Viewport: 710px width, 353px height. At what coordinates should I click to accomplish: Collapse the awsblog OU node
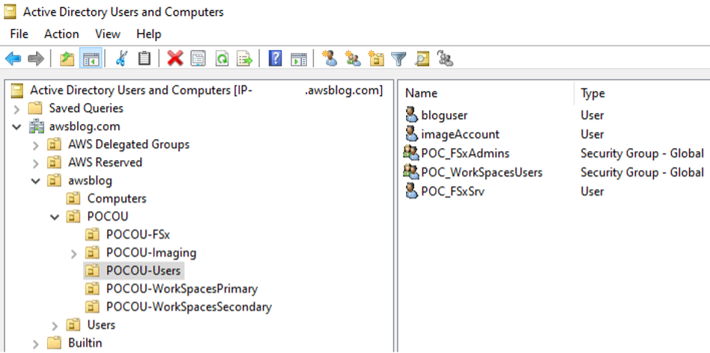35,181
